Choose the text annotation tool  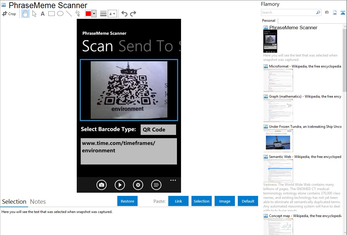pos(43,14)
